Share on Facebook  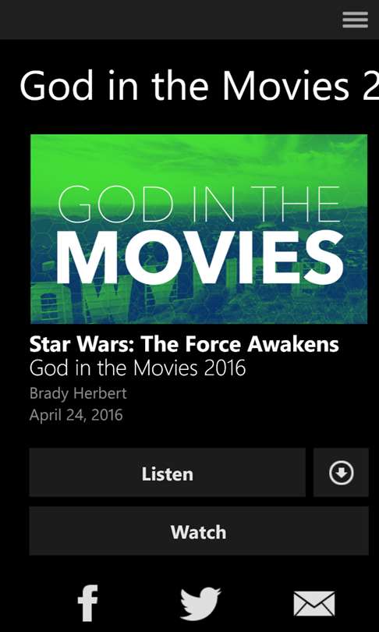pyautogui.click(x=87, y=603)
